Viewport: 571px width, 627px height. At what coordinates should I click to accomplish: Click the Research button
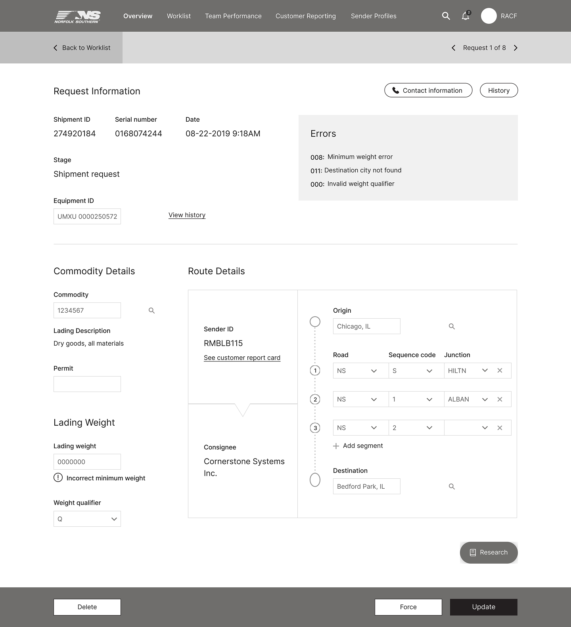point(489,552)
